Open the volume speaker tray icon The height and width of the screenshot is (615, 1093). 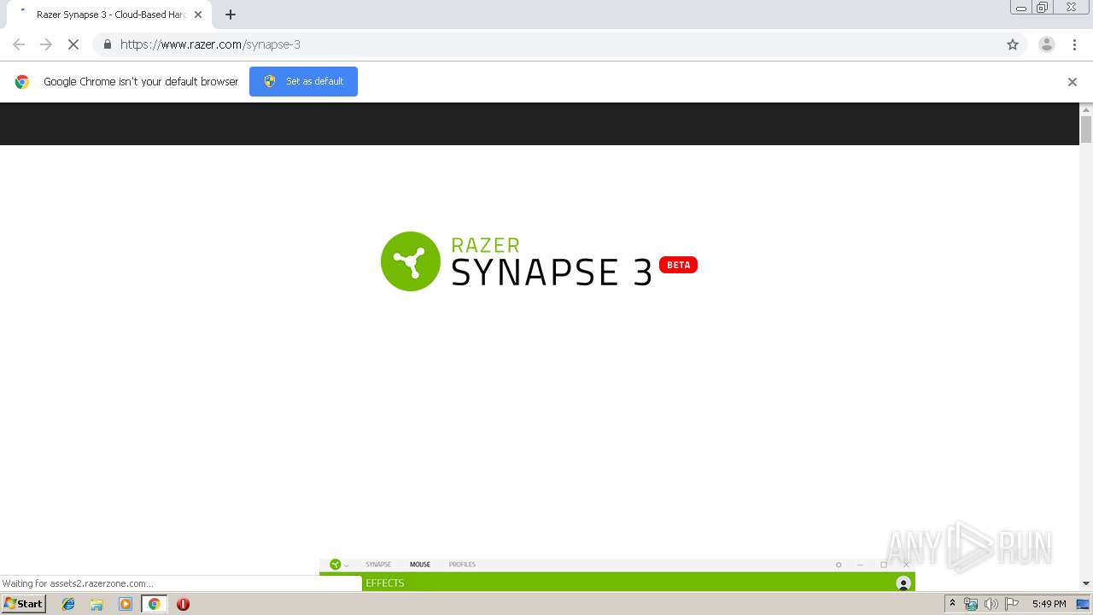point(991,604)
